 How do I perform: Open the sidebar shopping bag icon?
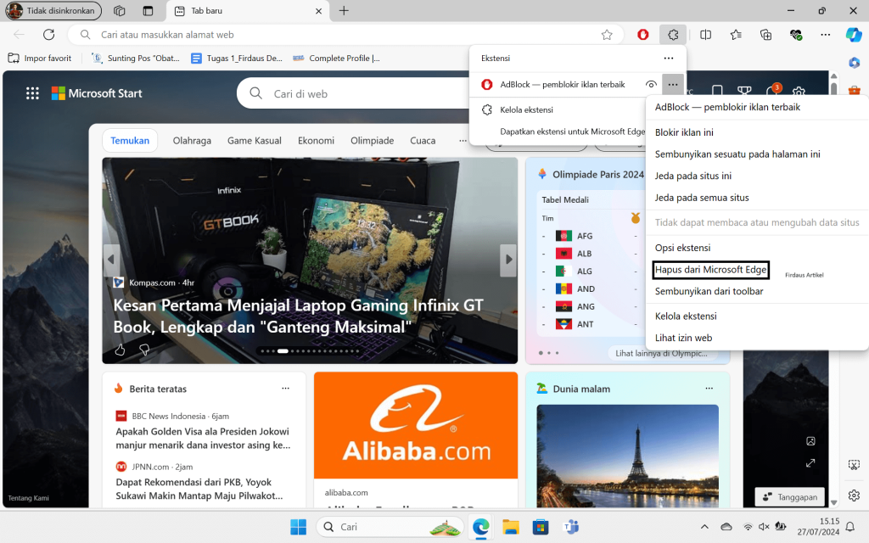click(x=854, y=90)
